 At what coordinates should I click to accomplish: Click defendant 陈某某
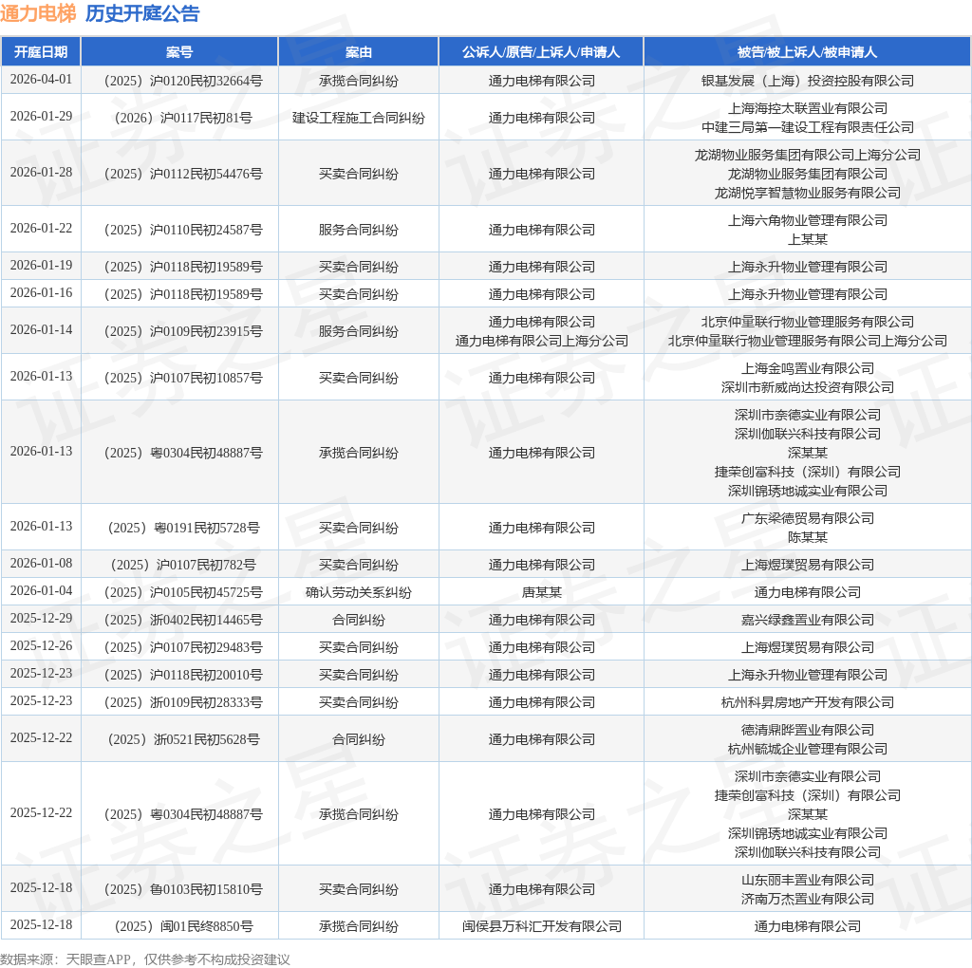click(807, 537)
